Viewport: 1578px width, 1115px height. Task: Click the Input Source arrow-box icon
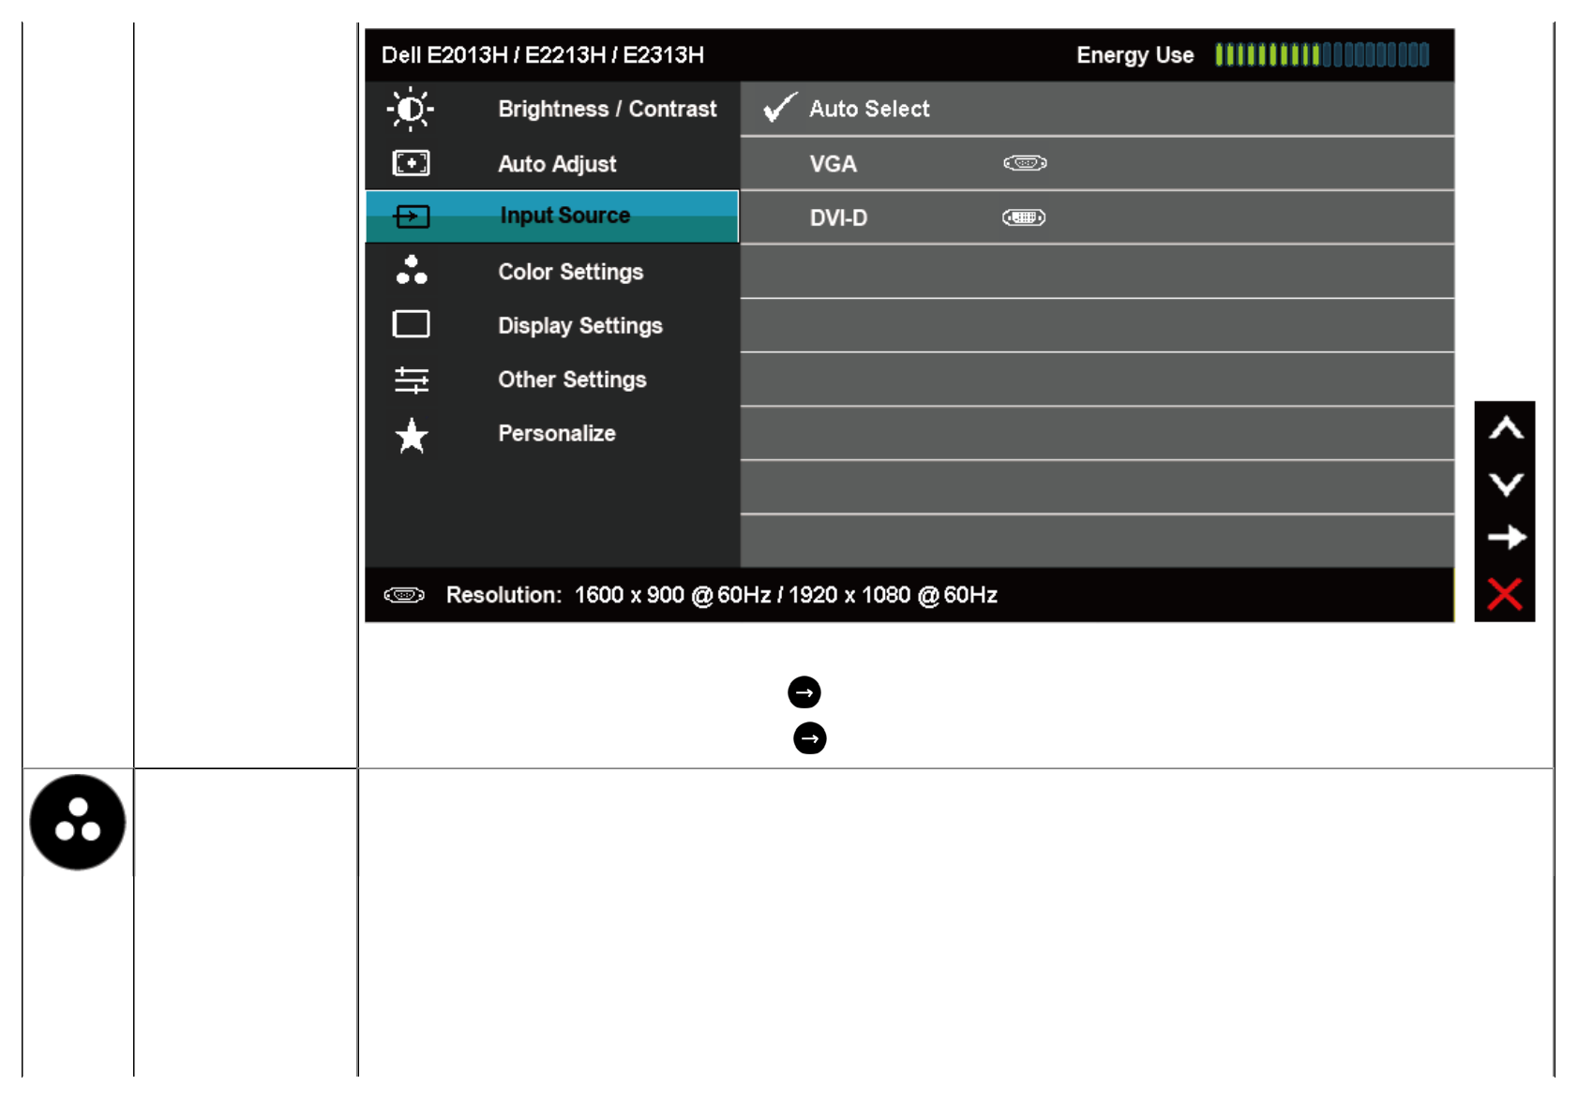[x=411, y=216]
